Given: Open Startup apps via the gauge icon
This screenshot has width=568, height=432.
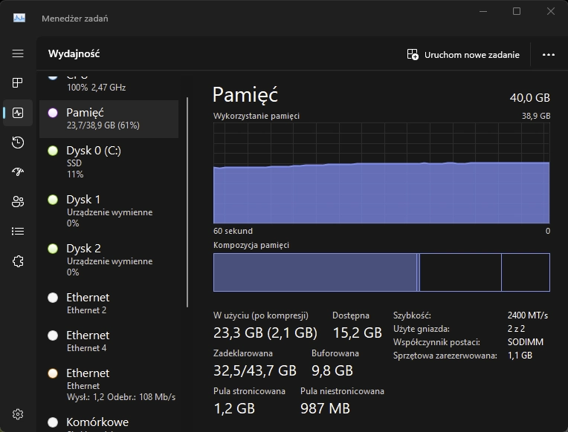Looking at the screenshot, I should pos(18,172).
